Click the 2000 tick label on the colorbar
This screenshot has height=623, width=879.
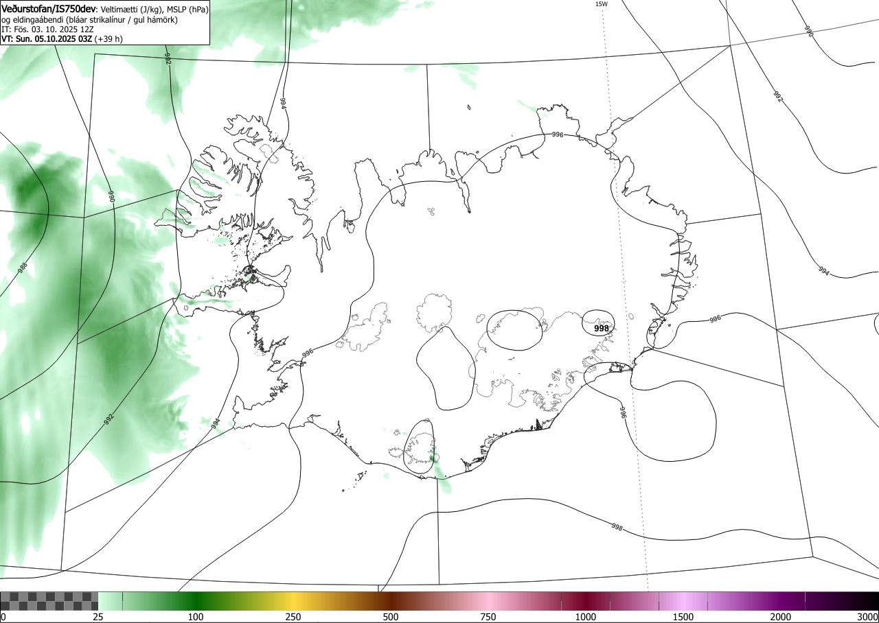(781, 617)
